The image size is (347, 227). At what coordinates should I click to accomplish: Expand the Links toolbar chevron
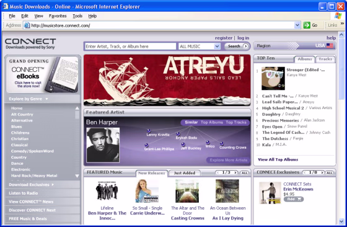coord(342,23)
